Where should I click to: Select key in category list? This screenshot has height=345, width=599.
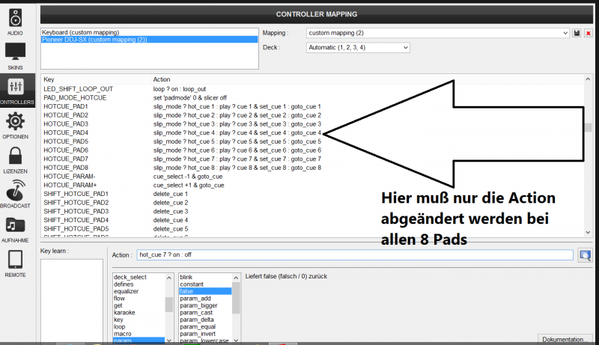coord(139,320)
